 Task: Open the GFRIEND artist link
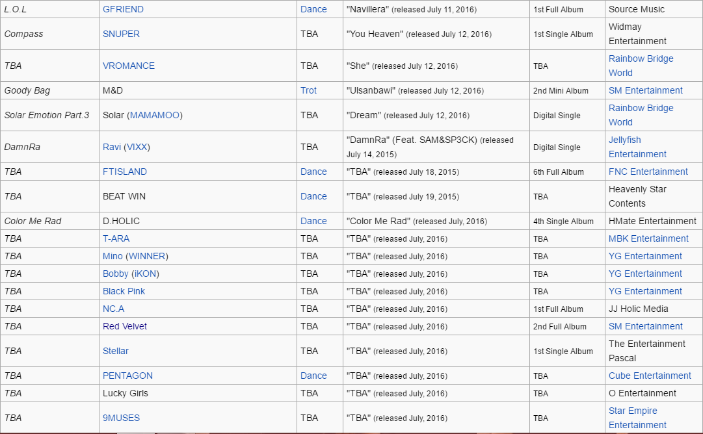coord(123,9)
